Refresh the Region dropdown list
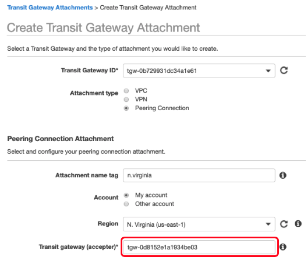 (x=284, y=224)
